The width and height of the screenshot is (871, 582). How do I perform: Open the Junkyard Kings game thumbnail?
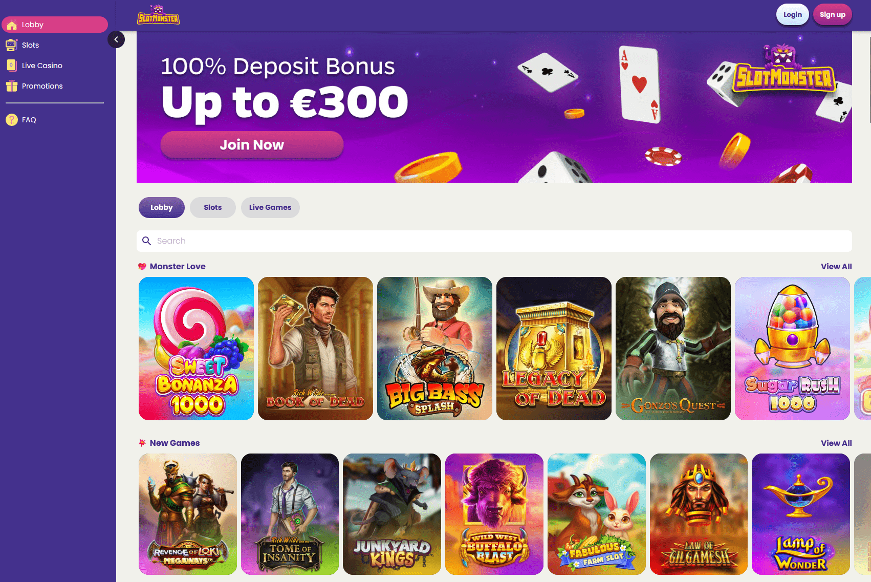(x=392, y=514)
